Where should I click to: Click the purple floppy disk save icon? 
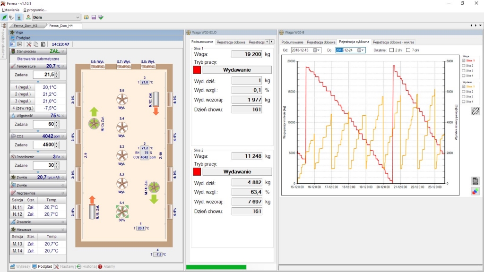94,17
